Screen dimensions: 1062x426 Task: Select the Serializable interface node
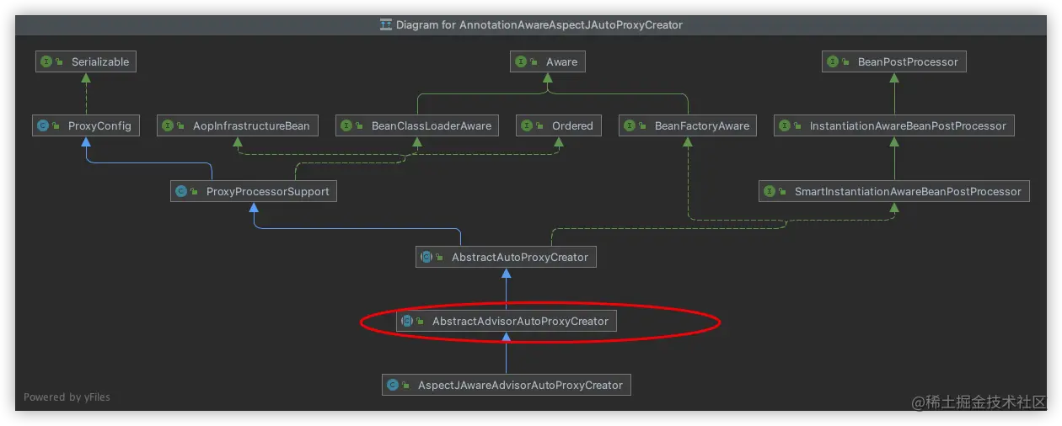click(x=85, y=61)
